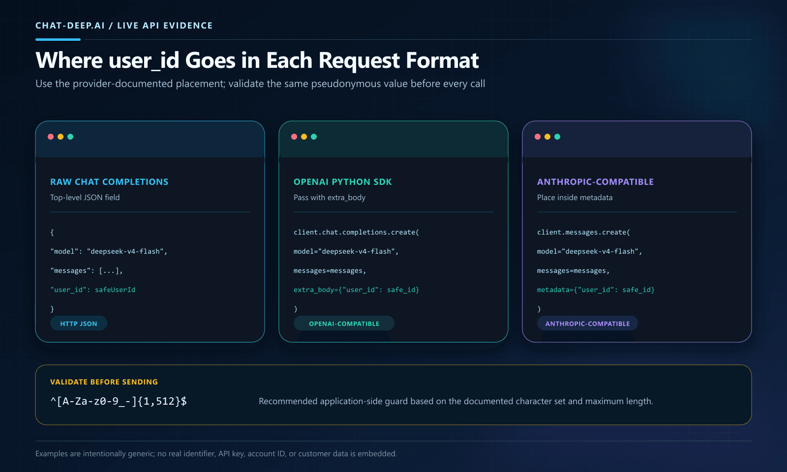
Task: Click the green dot on OpenAI Python SDK card
Action: [x=314, y=137]
